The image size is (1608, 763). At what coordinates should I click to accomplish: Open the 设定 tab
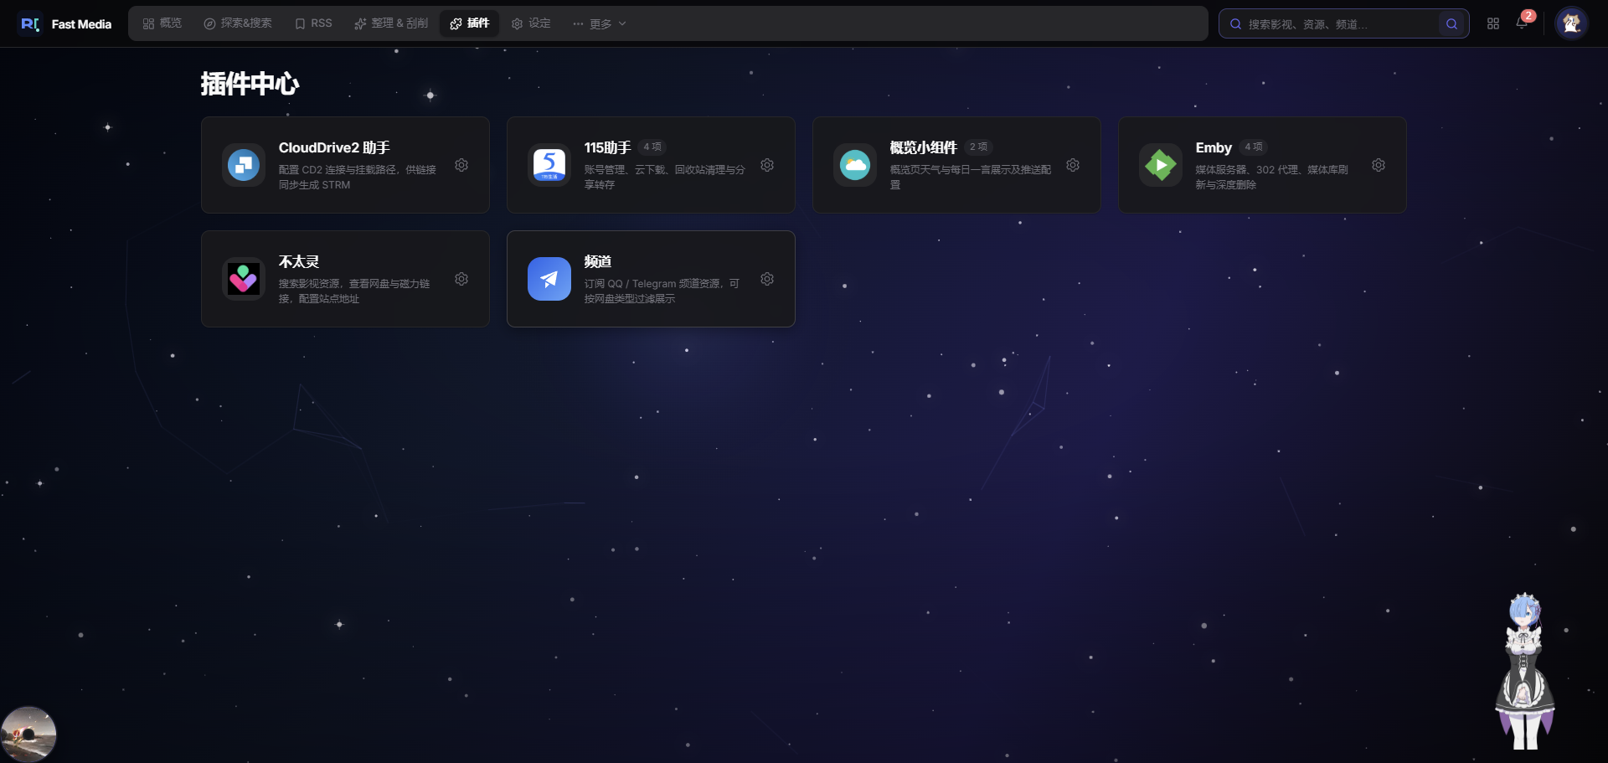coord(531,23)
